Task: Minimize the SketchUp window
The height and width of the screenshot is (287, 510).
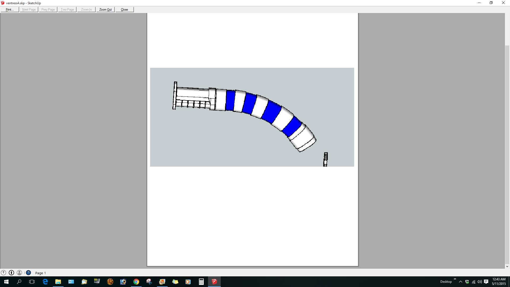Action: click(x=479, y=3)
